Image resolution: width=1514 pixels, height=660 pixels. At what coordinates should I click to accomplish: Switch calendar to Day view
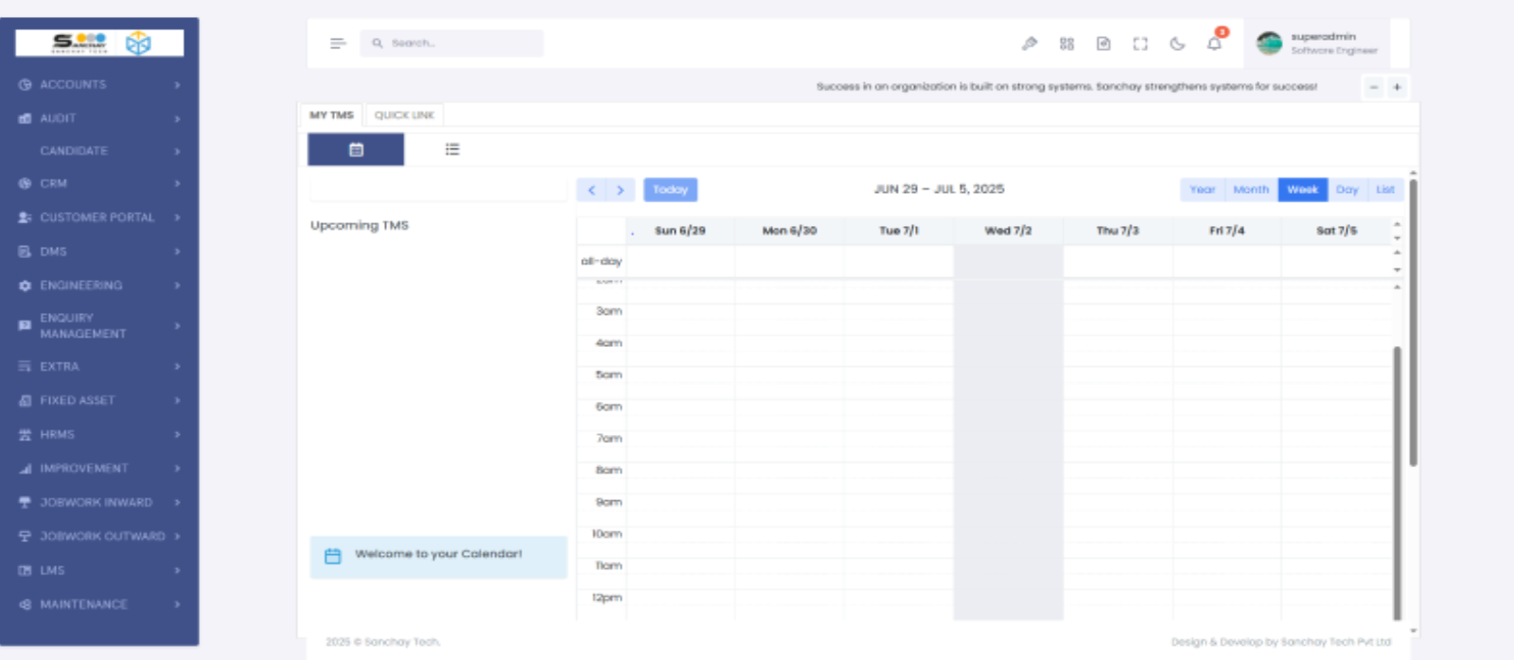1347,190
